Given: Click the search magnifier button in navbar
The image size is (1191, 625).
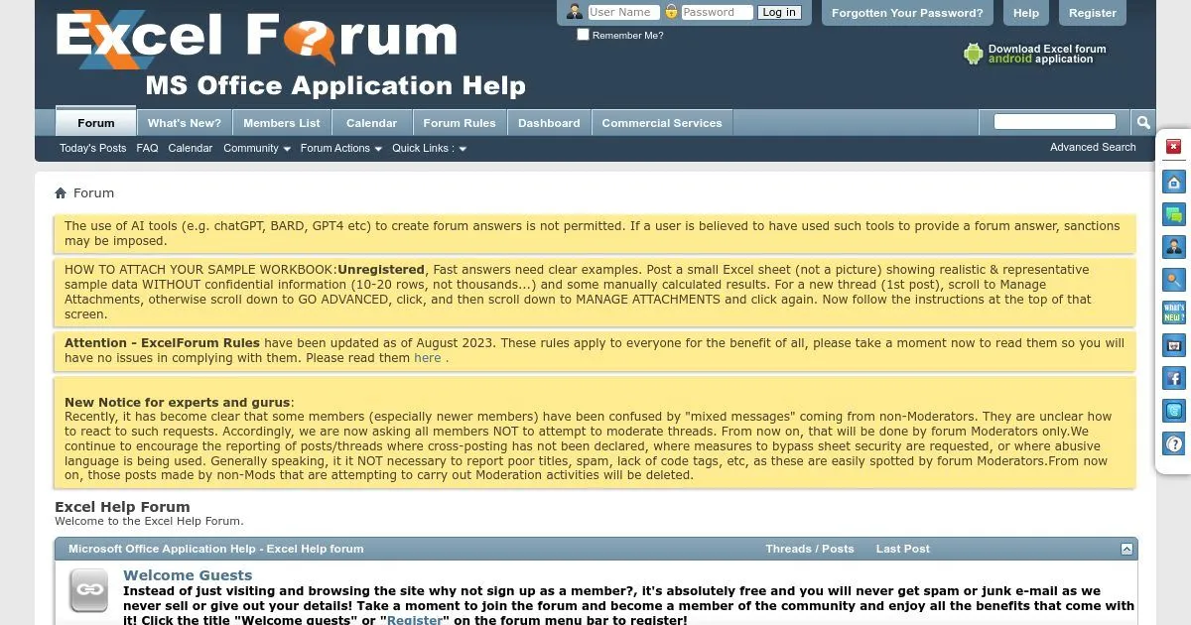Looking at the screenshot, I should [1143, 122].
